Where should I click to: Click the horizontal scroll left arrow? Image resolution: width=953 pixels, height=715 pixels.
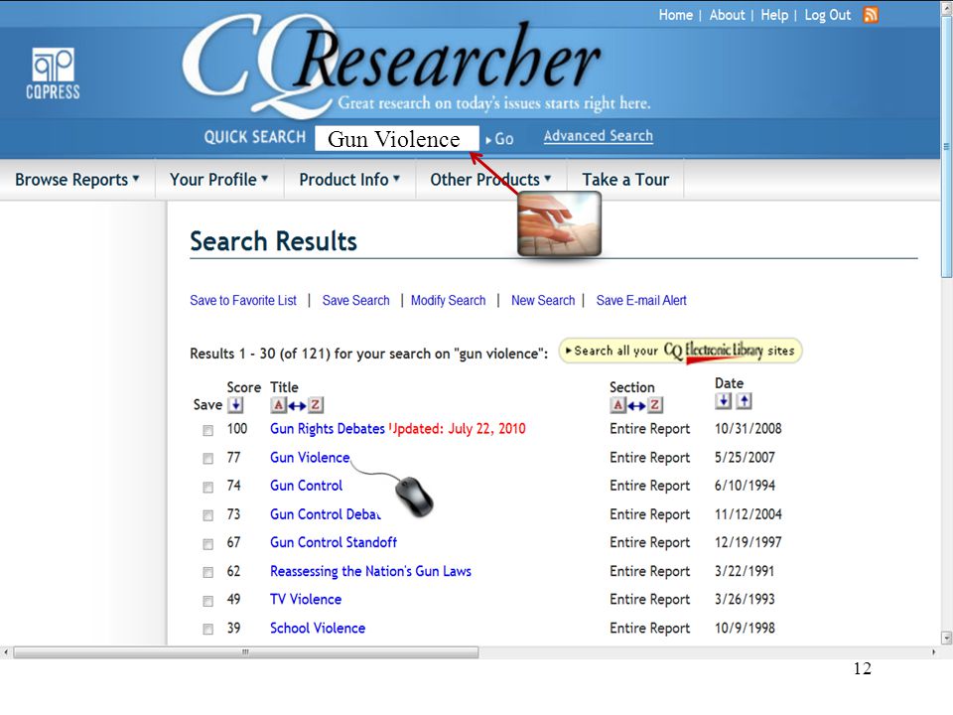6,652
